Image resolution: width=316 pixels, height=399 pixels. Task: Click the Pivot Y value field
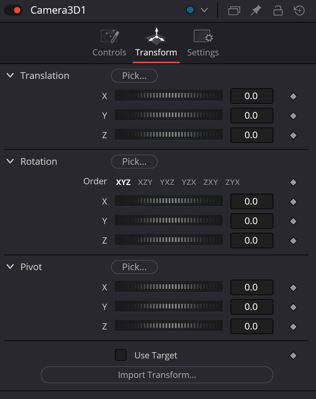pos(252,307)
